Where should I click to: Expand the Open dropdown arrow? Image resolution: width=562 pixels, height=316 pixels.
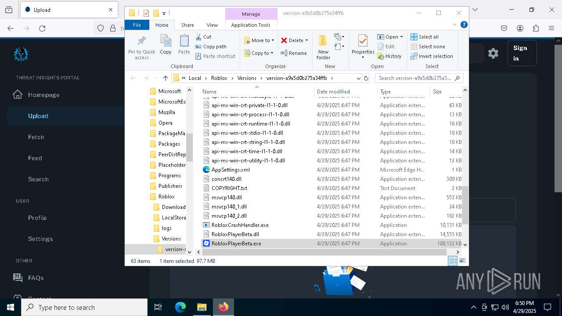click(x=401, y=37)
